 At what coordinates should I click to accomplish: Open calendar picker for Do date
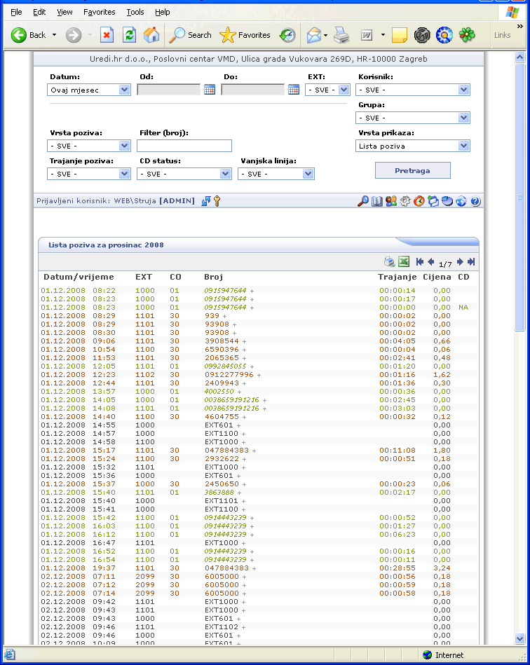[294, 90]
